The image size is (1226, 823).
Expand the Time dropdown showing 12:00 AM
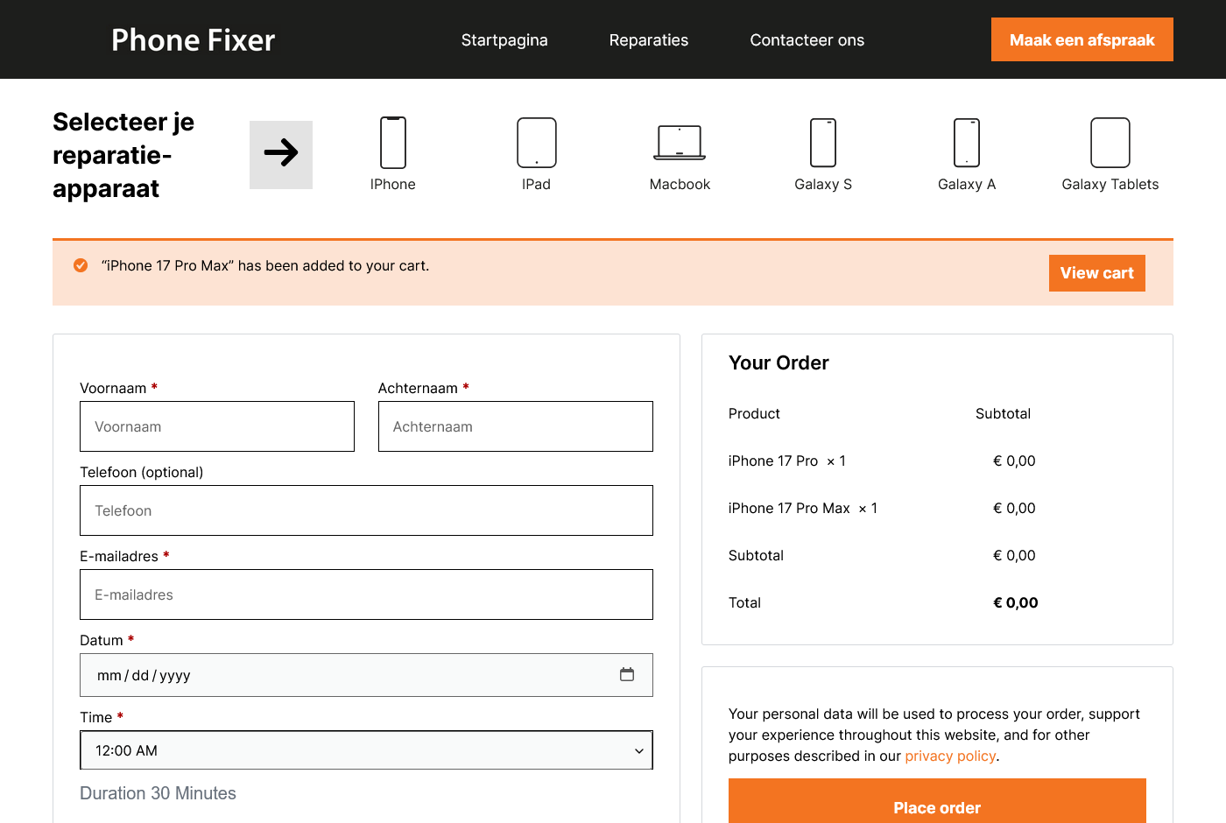[366, 750]
